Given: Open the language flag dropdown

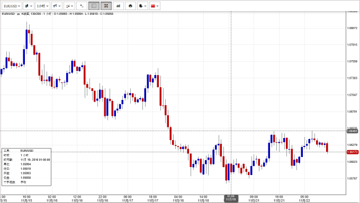Looking at the screenshot, I should pos(155,6).
